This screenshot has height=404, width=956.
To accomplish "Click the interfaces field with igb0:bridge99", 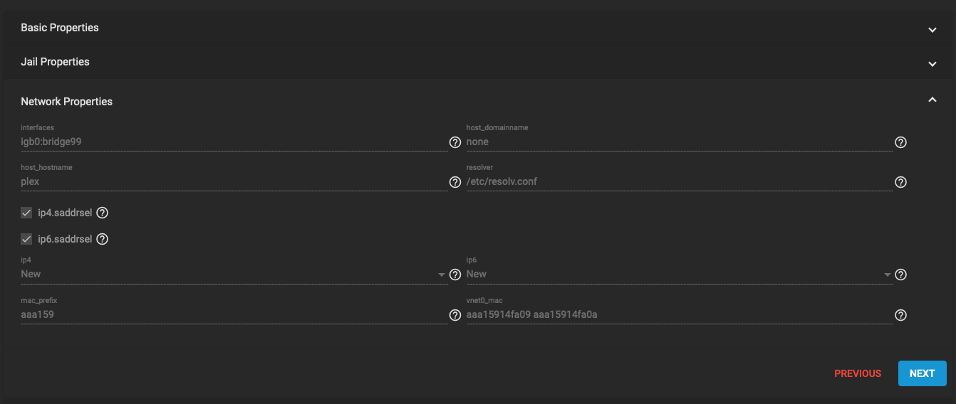I will tap(234, 142).
